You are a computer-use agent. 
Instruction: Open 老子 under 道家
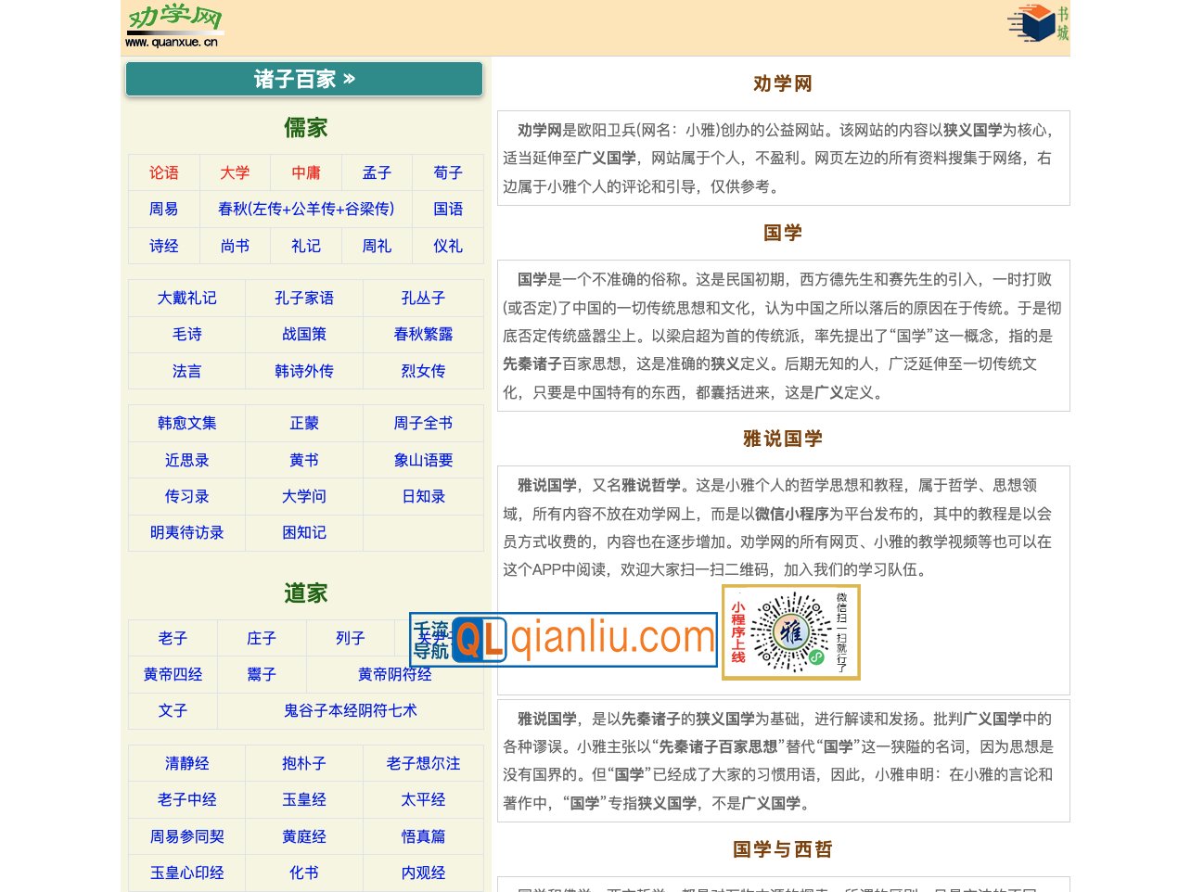pos(173,638)
